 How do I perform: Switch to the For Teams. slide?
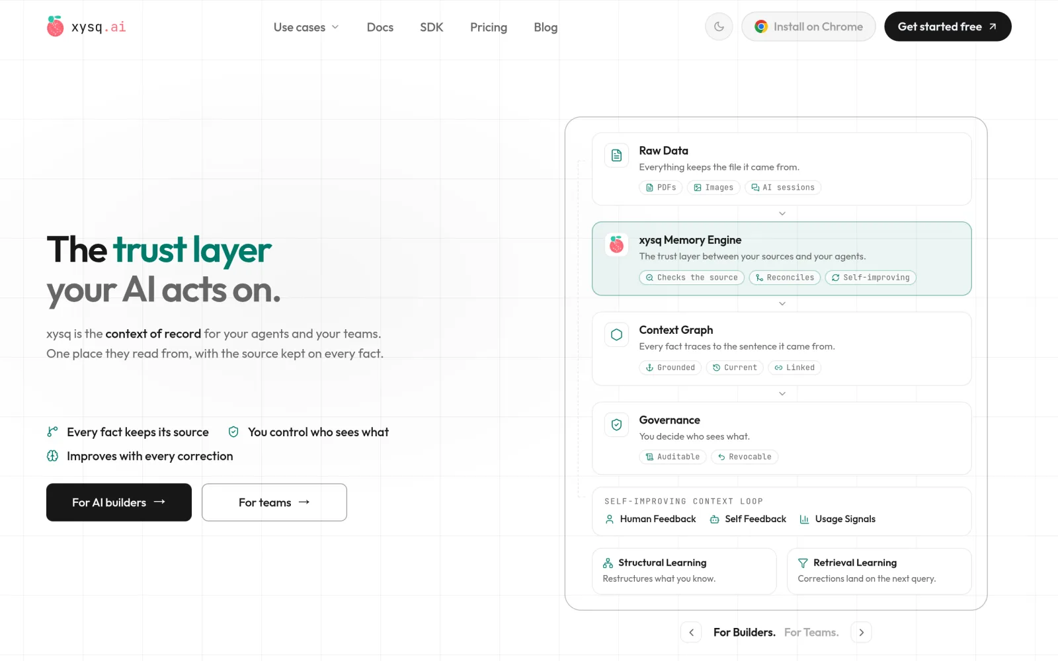[811, 633]
